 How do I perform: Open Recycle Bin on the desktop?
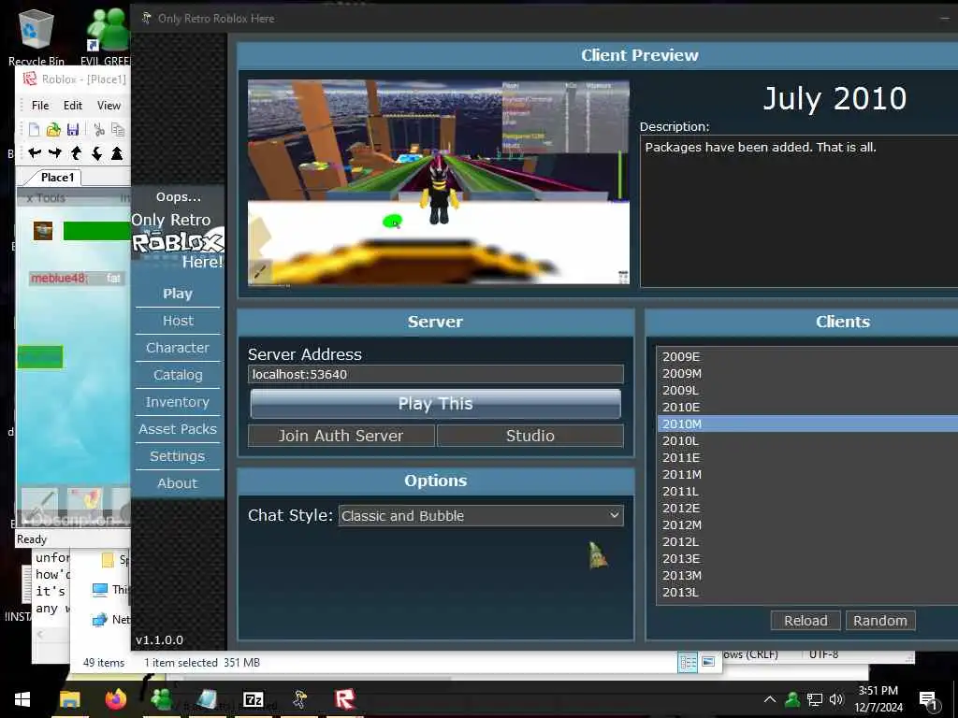(36, 36)
